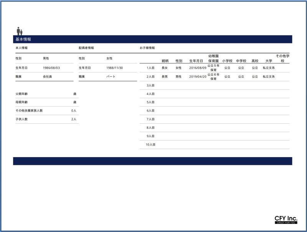The image size is (307, 232).
Task: Select the 長女 relationship cell for 1人目
Action: pos(165,68)
